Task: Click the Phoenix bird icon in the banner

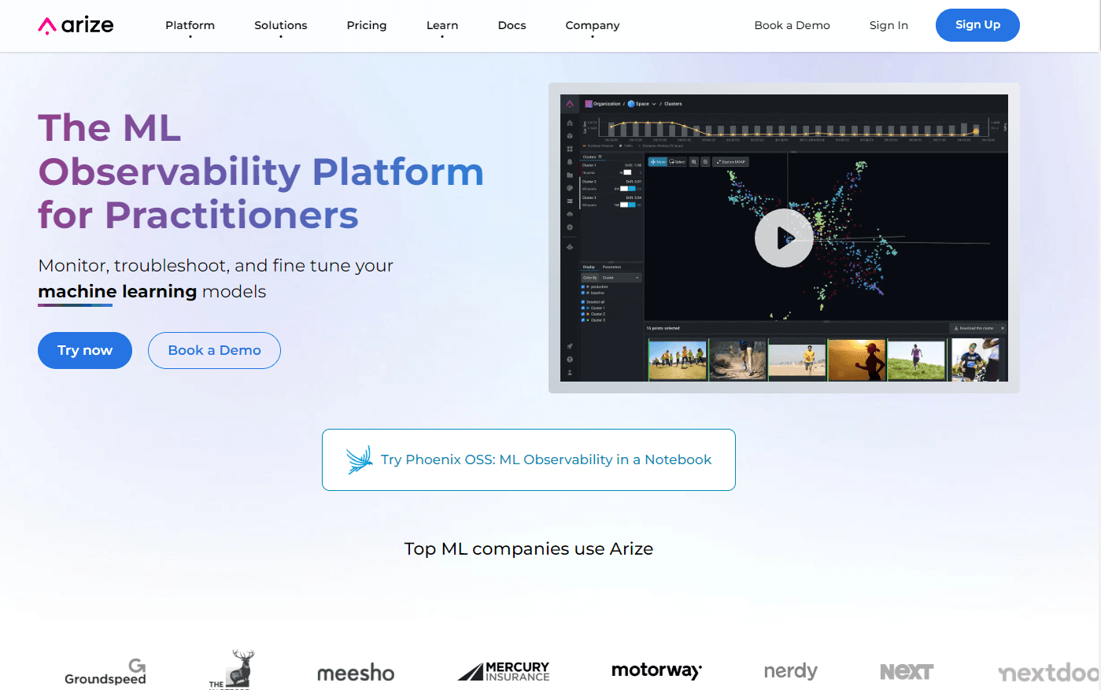Action: (x=360, y=459)
